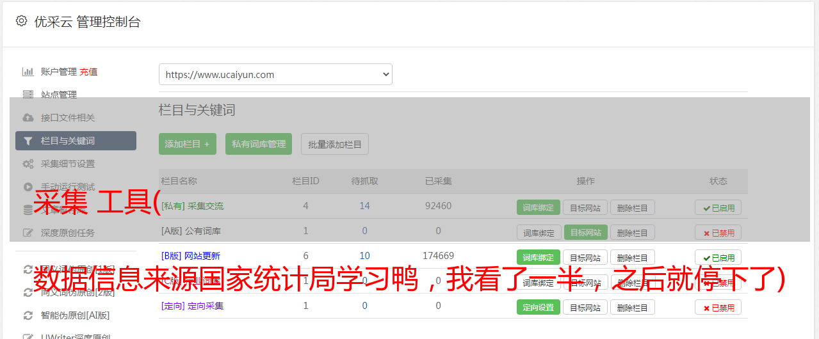Toggle 已禁用 status for 定向采集 row

pyautogui.click(x=718, y=307)
